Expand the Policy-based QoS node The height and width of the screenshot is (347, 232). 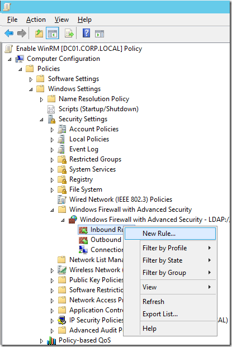[x=41, y=341]
